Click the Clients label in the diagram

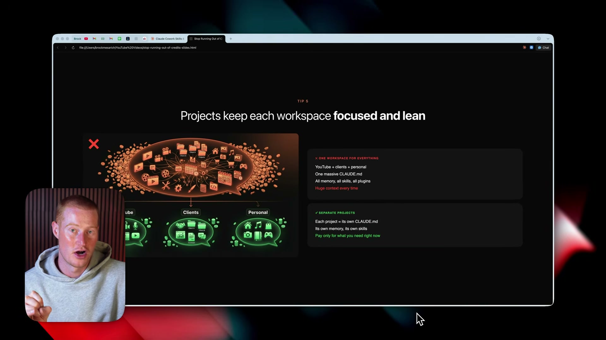pyautogui.click(x=191, y=212)
